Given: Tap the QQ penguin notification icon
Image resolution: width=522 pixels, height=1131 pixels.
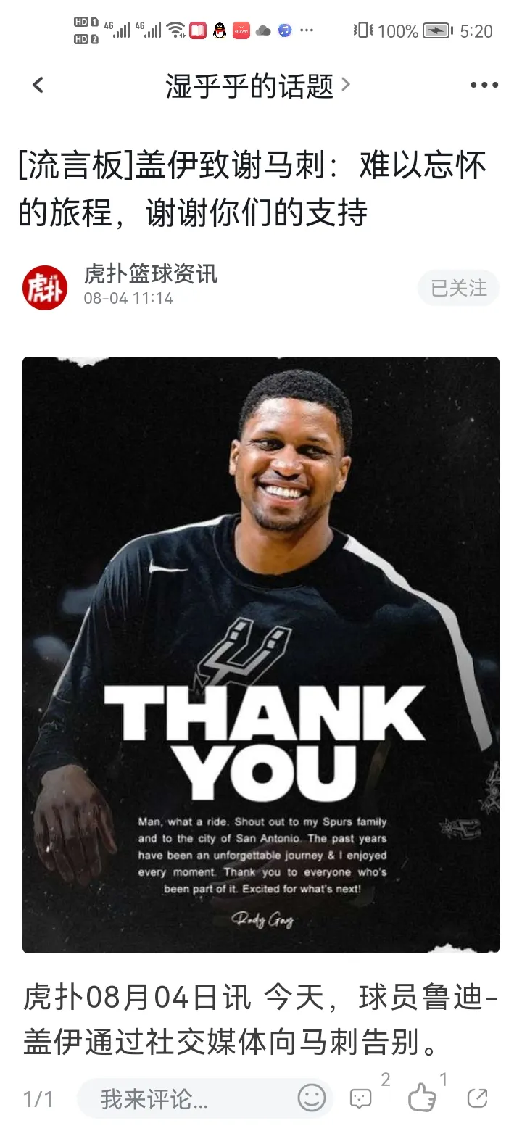Looking at the screenshot, I should pyautogui.click(x=220, y=30).
